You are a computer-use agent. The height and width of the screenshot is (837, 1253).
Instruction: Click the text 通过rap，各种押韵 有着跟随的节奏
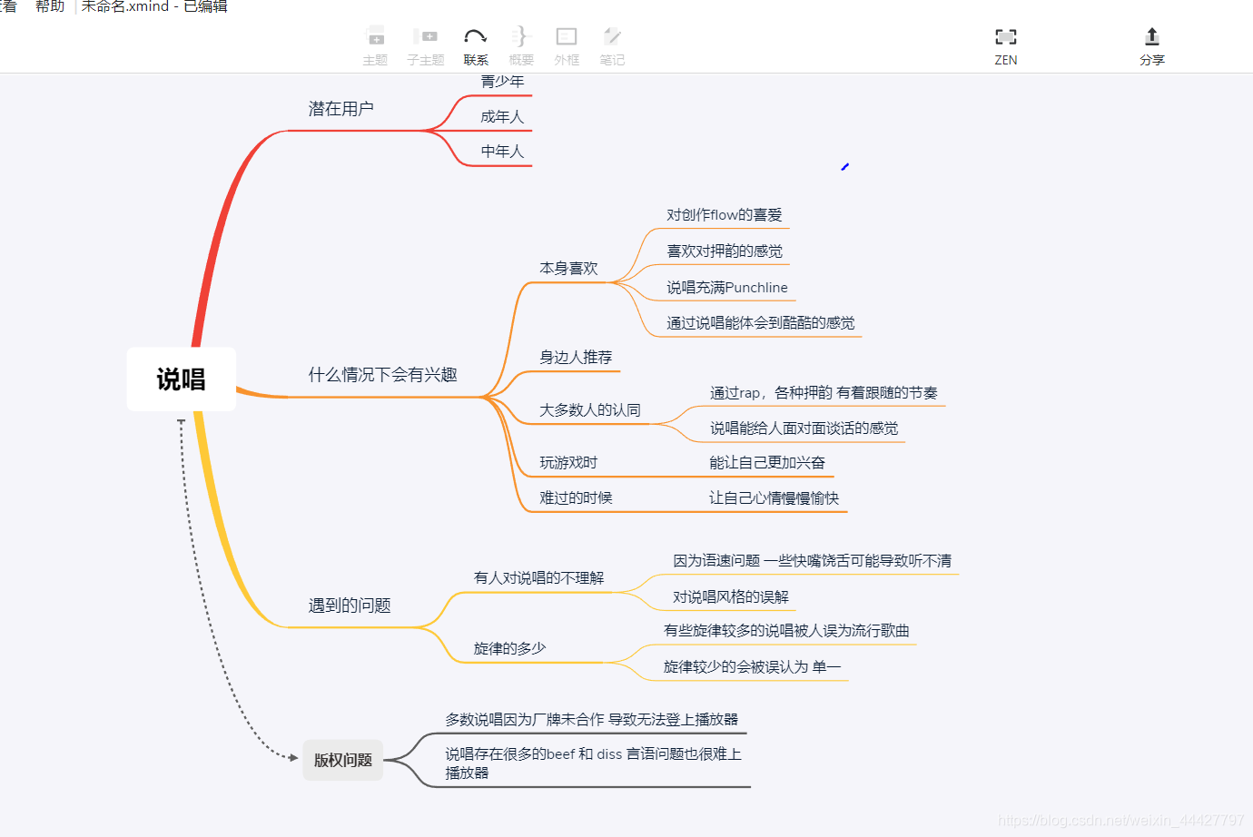pos(824,393)
